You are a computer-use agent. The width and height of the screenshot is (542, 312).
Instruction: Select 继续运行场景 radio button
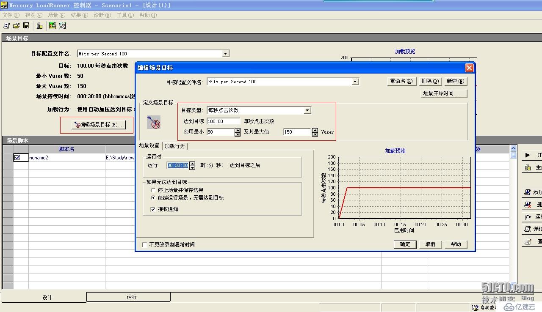(153, 198)
